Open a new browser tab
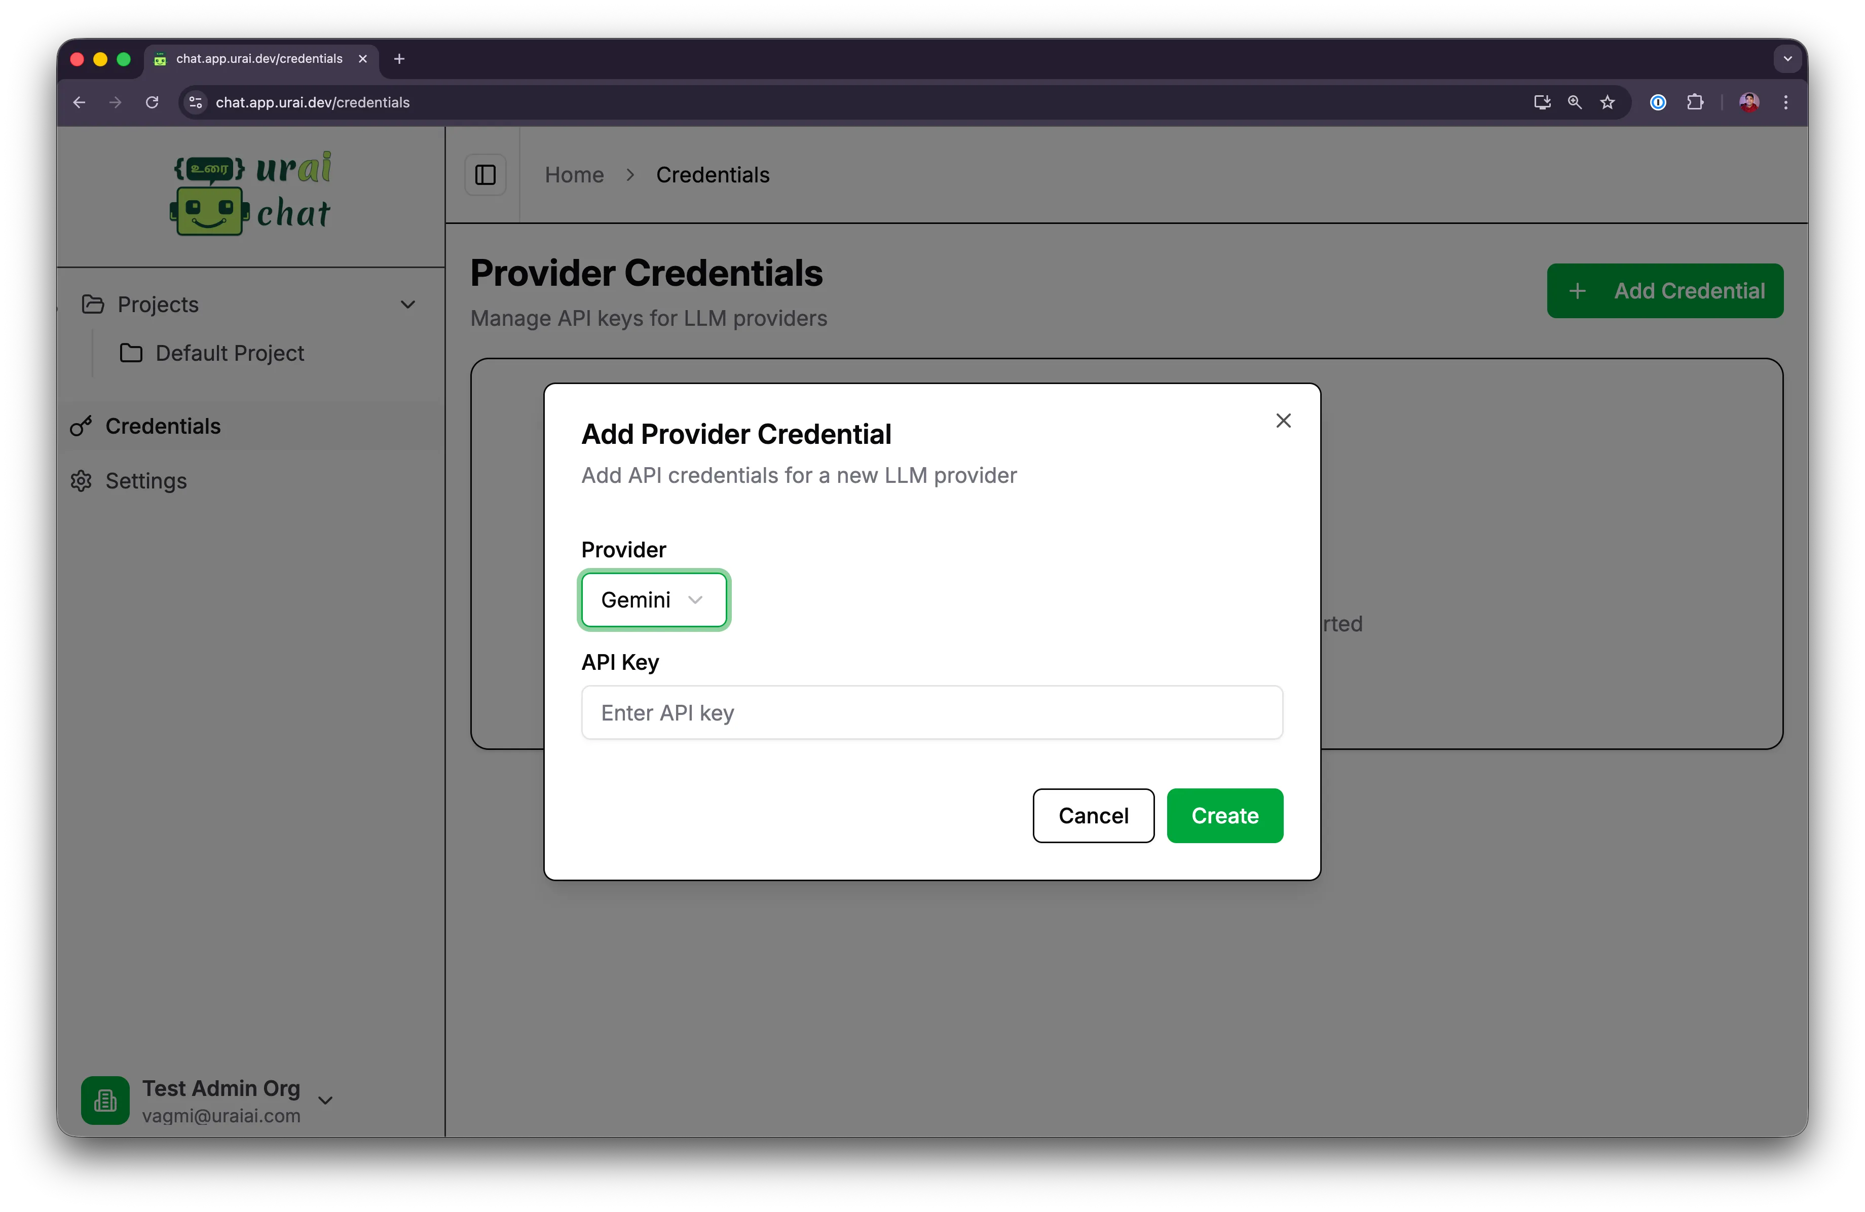1865x1212 pixels. [399, 59]
